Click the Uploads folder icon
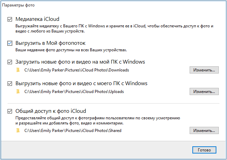 click(18, 92)
